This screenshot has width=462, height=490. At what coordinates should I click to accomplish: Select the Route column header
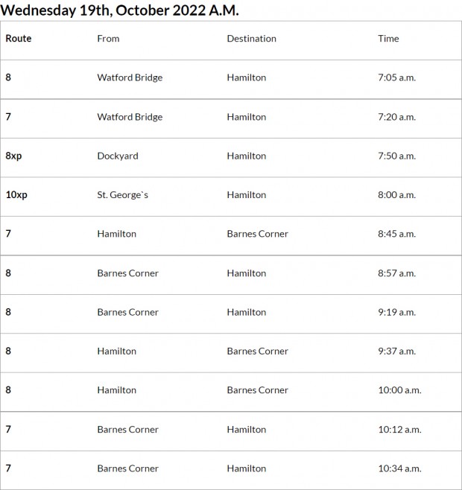tap(19, 39)
